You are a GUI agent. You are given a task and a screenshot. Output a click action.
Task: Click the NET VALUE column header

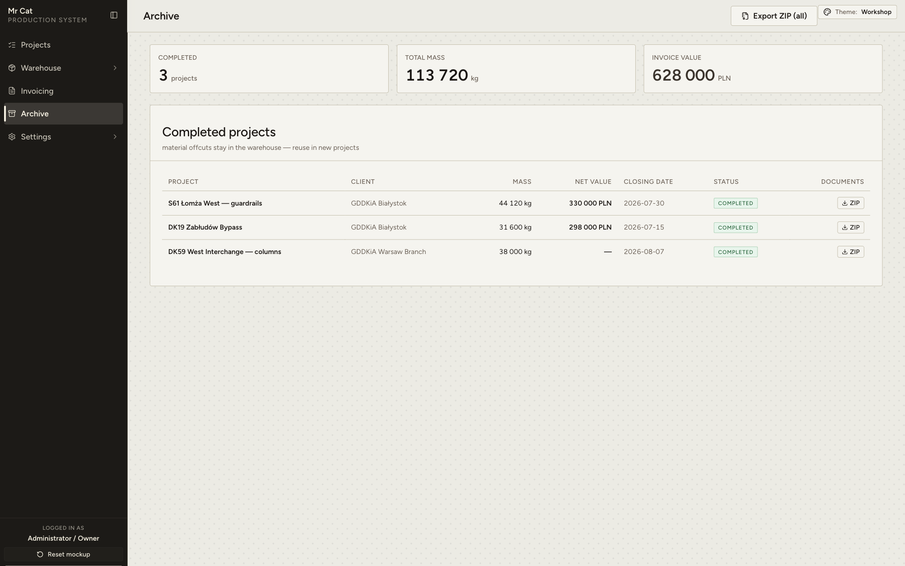click(593, 182)
